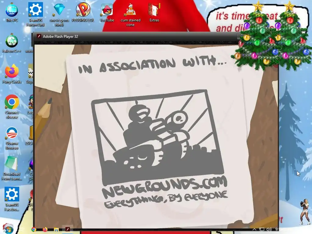Image resolution: width=312 pixels, height=234 pixels.
Task: Launch the VLC cone desktop shortcut
Action: 130,14
